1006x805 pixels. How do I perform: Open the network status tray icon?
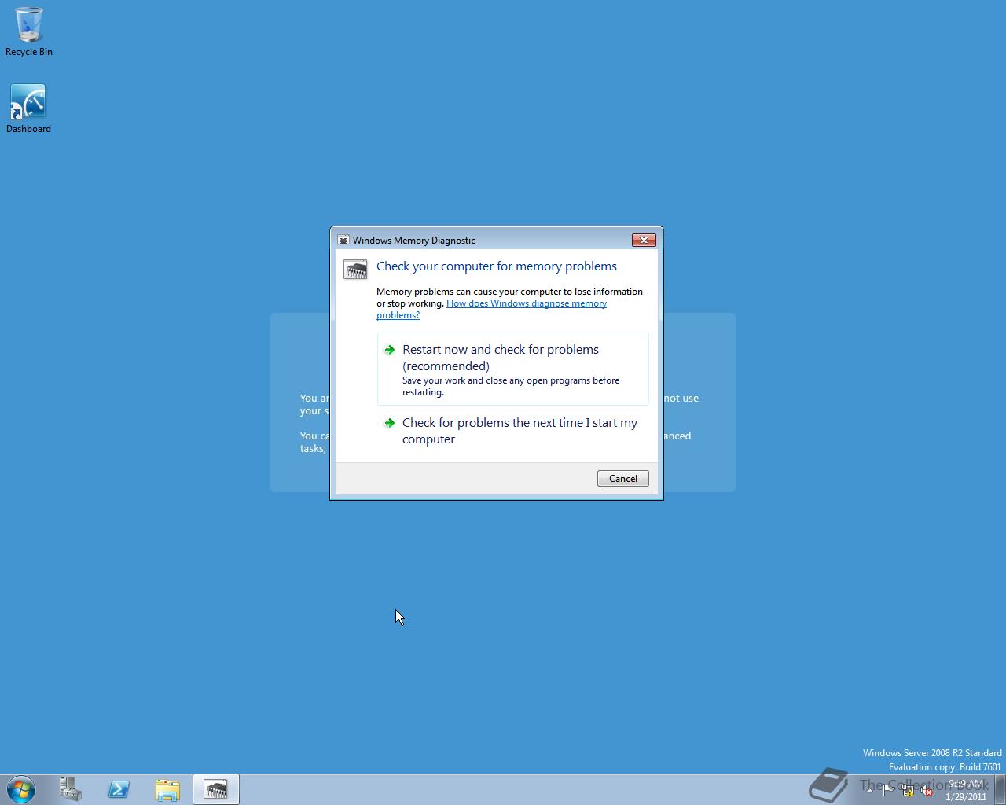[x=907, y=790]
